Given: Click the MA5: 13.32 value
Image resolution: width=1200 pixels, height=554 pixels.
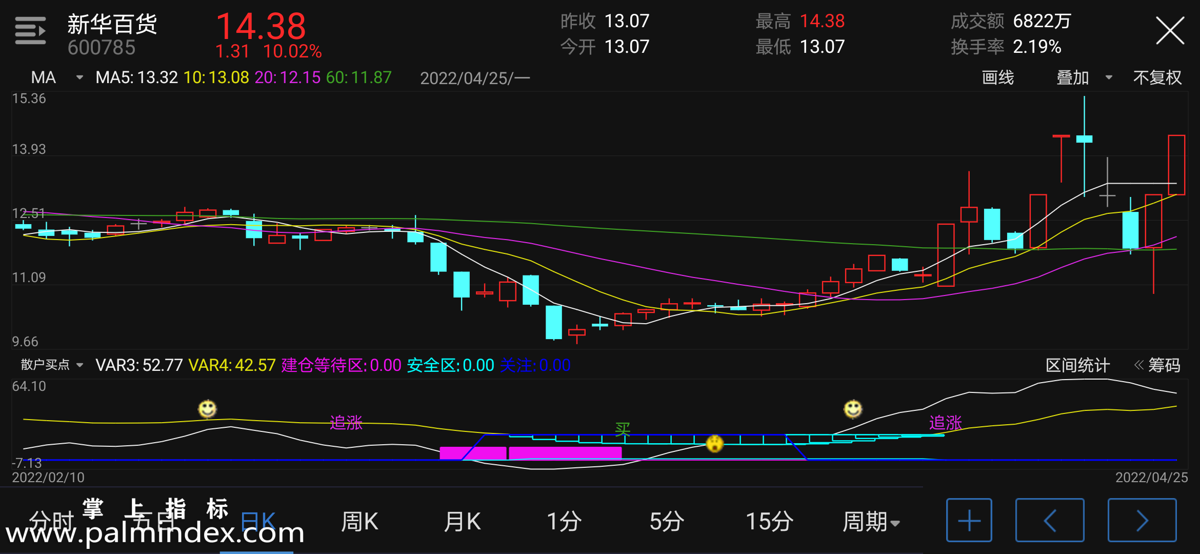Looking at the screenshot, I should [136, 77].
